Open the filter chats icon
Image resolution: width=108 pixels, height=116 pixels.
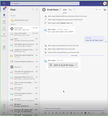click(33, 9)
